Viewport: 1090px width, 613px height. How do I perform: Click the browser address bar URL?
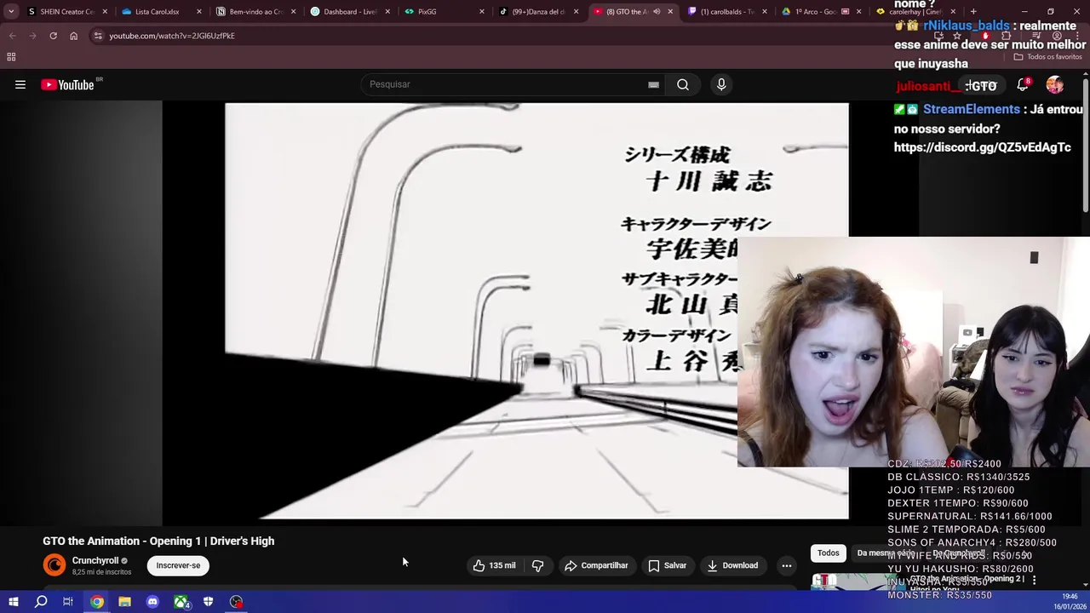point(172,36)
